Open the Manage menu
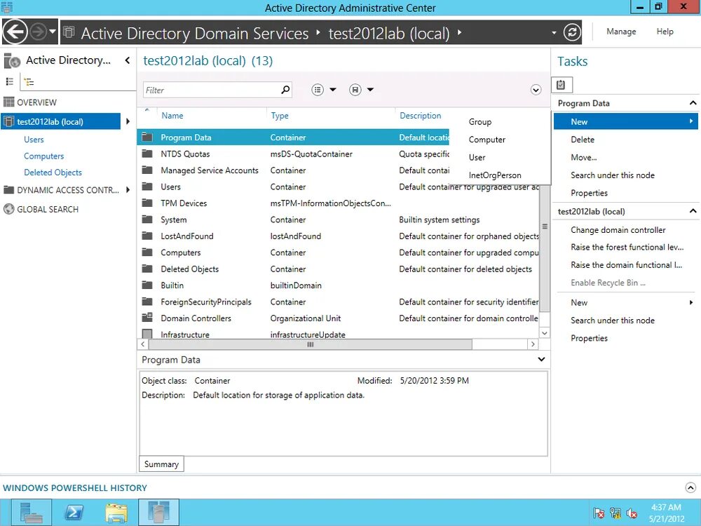The image size is (701, 526). click(x=621, y=32)
